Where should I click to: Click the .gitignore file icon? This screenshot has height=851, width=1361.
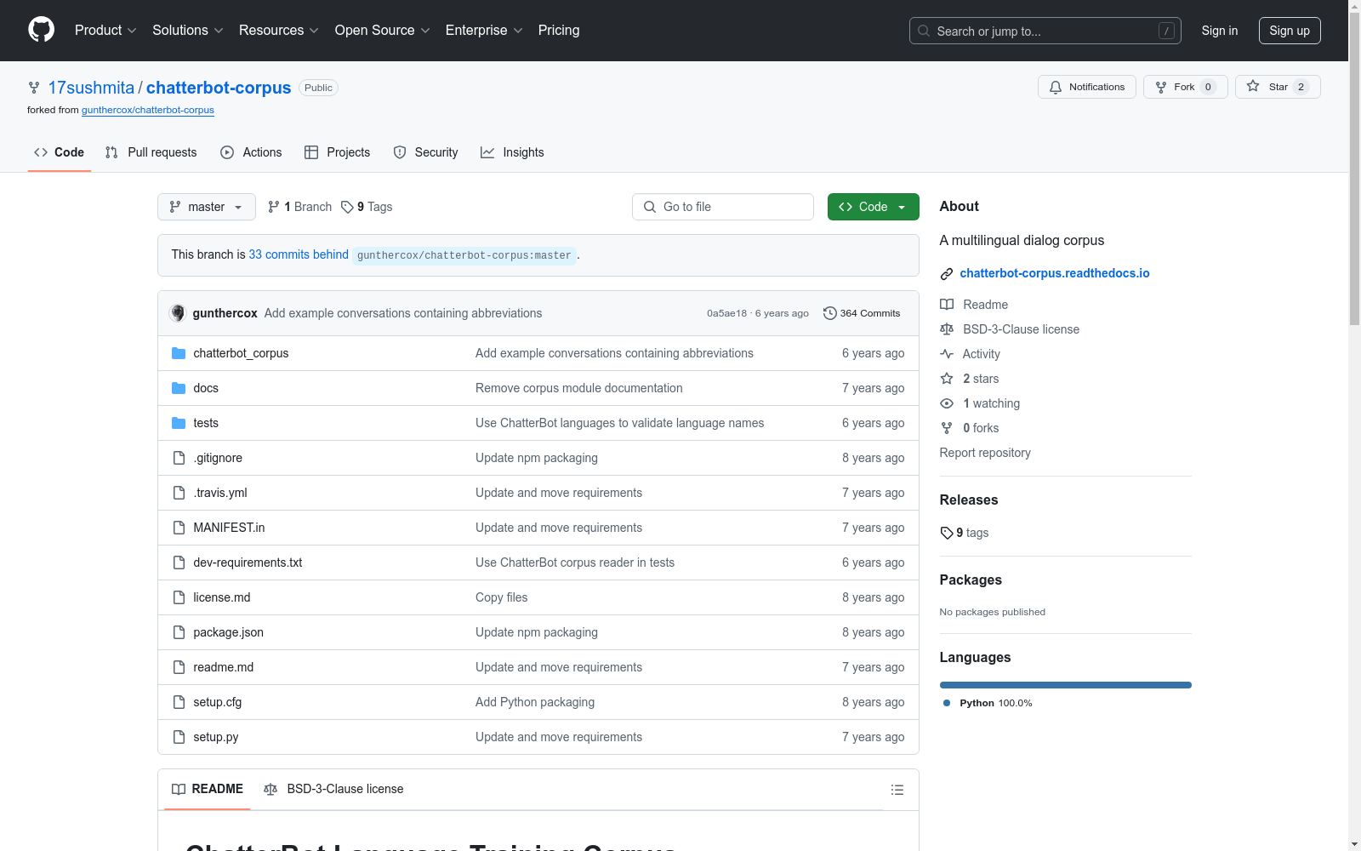point(179,458)
